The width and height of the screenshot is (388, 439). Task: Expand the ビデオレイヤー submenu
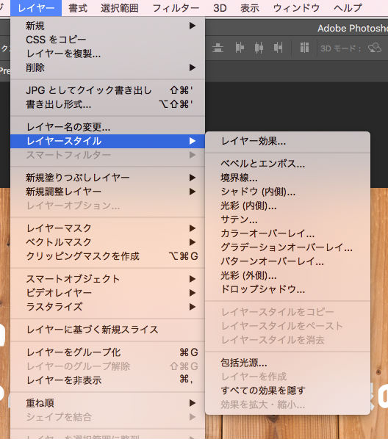[107, 293]
